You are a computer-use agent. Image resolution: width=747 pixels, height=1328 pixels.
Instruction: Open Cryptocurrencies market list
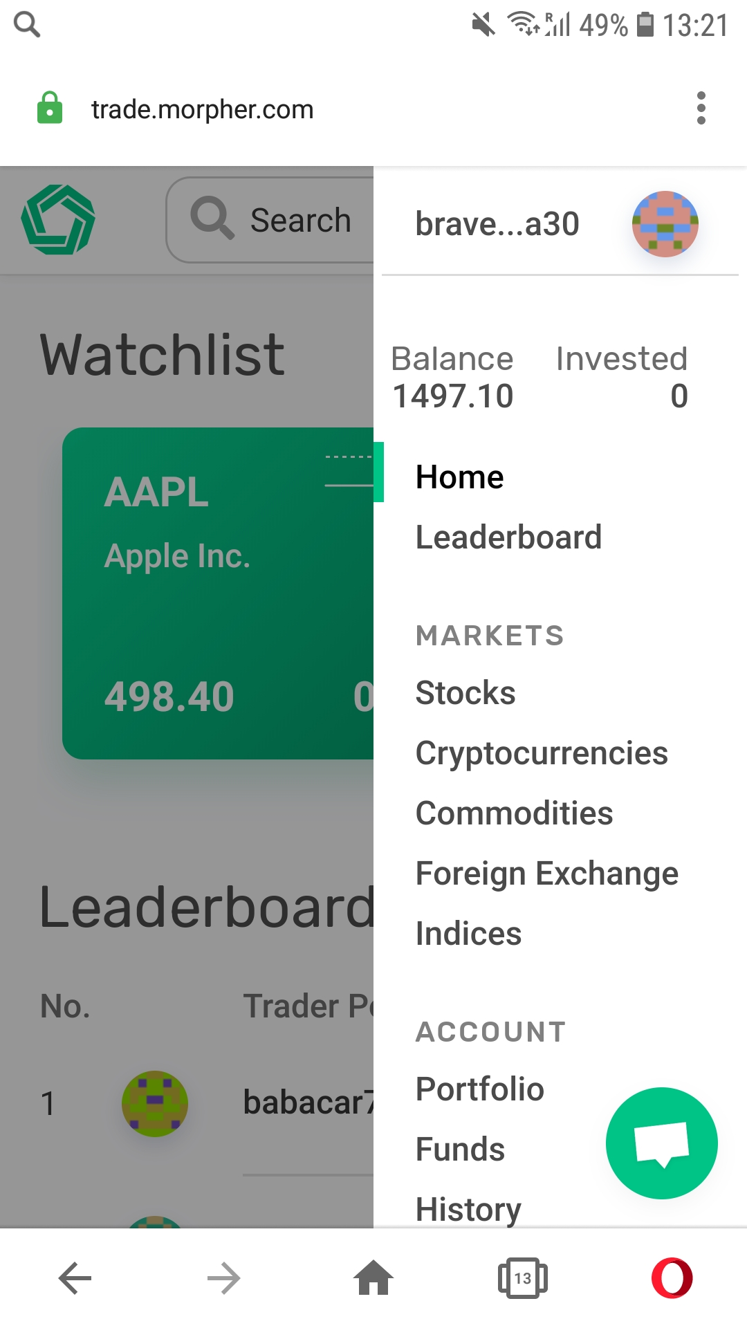pyautogui.click(x=542, y=753)
